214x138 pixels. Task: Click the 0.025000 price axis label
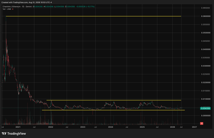tap(206, 74)
